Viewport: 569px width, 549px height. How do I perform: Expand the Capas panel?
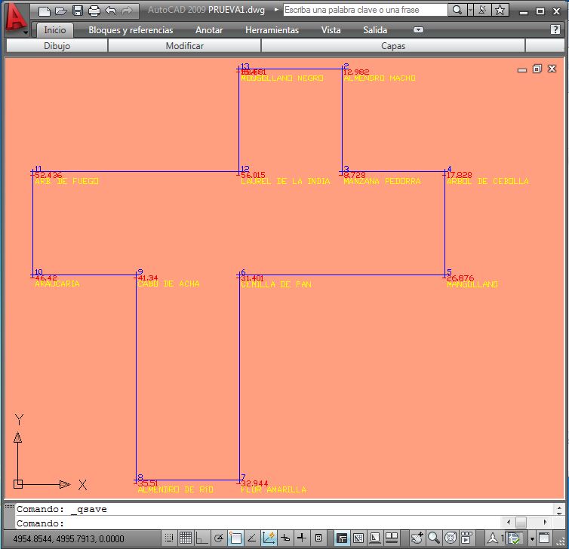[x=392, y=46]
